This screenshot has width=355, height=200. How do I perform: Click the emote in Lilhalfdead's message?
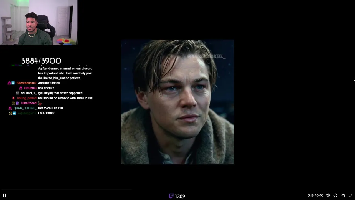[40, 103]
